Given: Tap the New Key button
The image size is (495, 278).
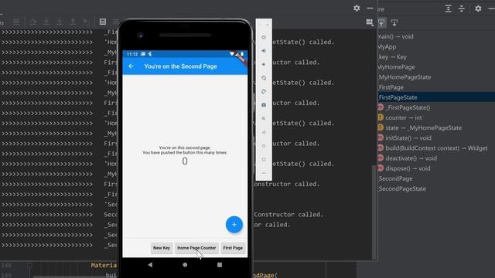Looking at the screenshot, I should [162, 248].
